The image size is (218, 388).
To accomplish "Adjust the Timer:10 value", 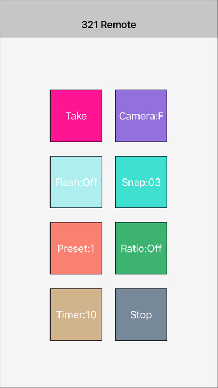I will click(76, 314).
